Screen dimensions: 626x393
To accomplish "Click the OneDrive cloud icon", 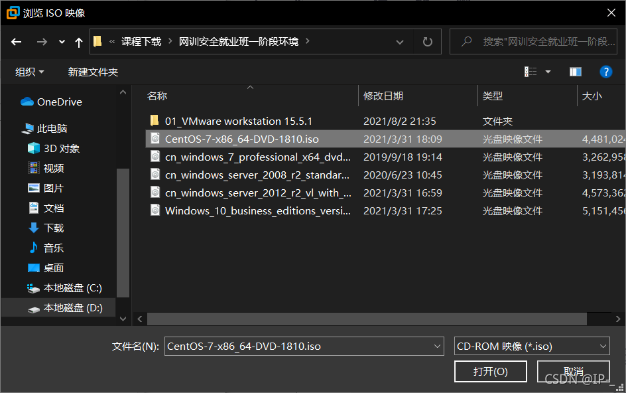I will point(27,102).
